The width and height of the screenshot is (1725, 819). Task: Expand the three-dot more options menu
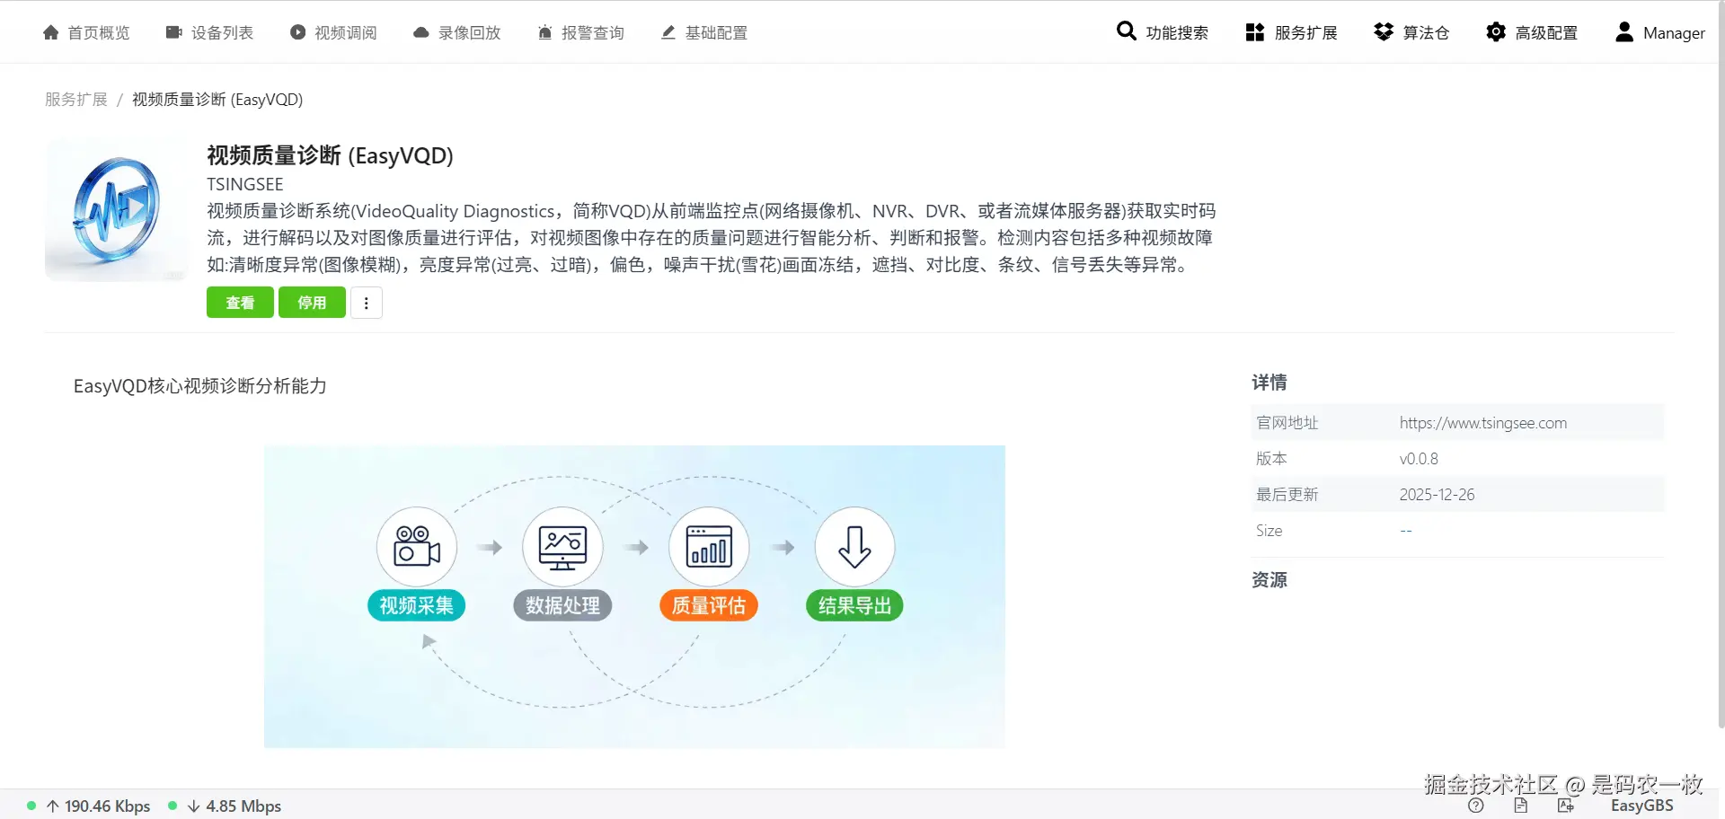[366, 303]
